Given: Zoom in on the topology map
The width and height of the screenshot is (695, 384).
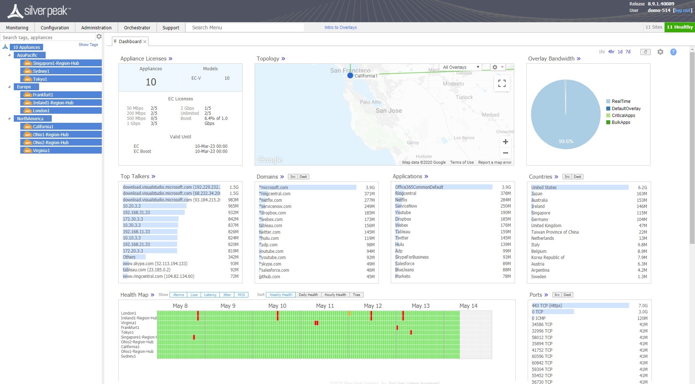Looking at the screenshot, I should click(506, 142).
